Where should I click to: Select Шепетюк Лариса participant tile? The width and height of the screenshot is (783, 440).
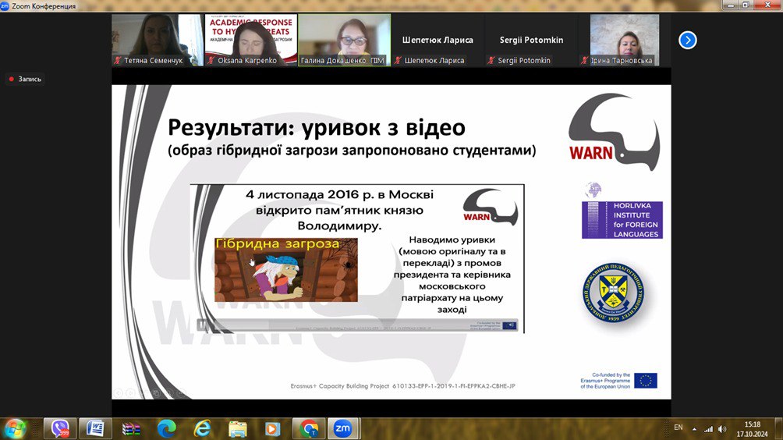tap(438, 40)
